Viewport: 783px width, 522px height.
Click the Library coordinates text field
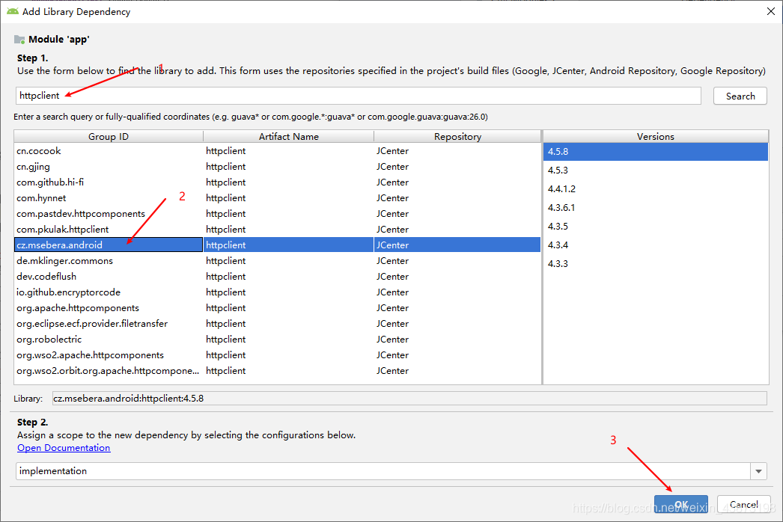(409, 399)
